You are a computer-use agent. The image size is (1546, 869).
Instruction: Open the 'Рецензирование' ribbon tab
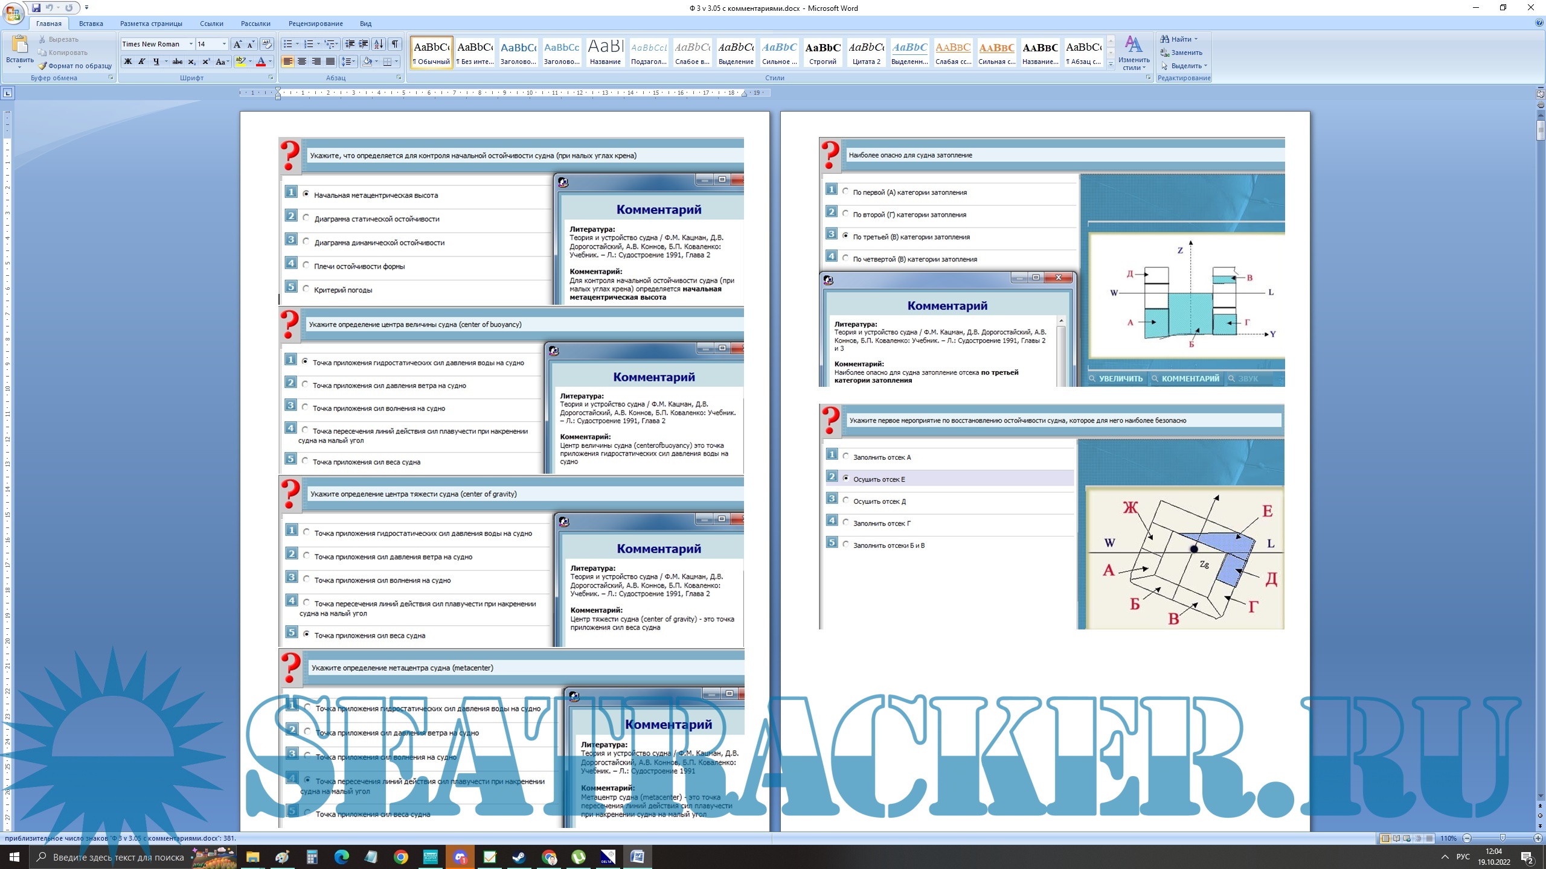coord(315,24)
